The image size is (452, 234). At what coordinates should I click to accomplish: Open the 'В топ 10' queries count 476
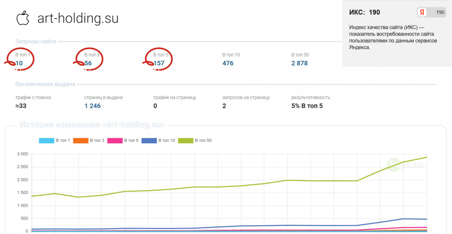coord(228,63)
